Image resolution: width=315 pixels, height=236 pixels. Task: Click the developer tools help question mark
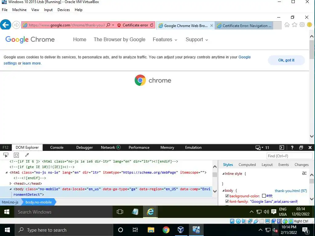coord(292,147)
